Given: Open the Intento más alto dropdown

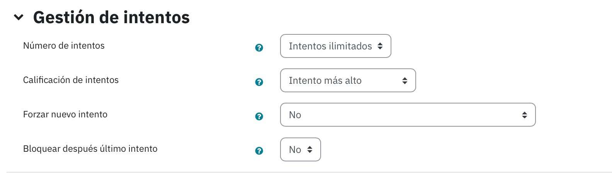Looking at the screenshot, I should 348,80.
